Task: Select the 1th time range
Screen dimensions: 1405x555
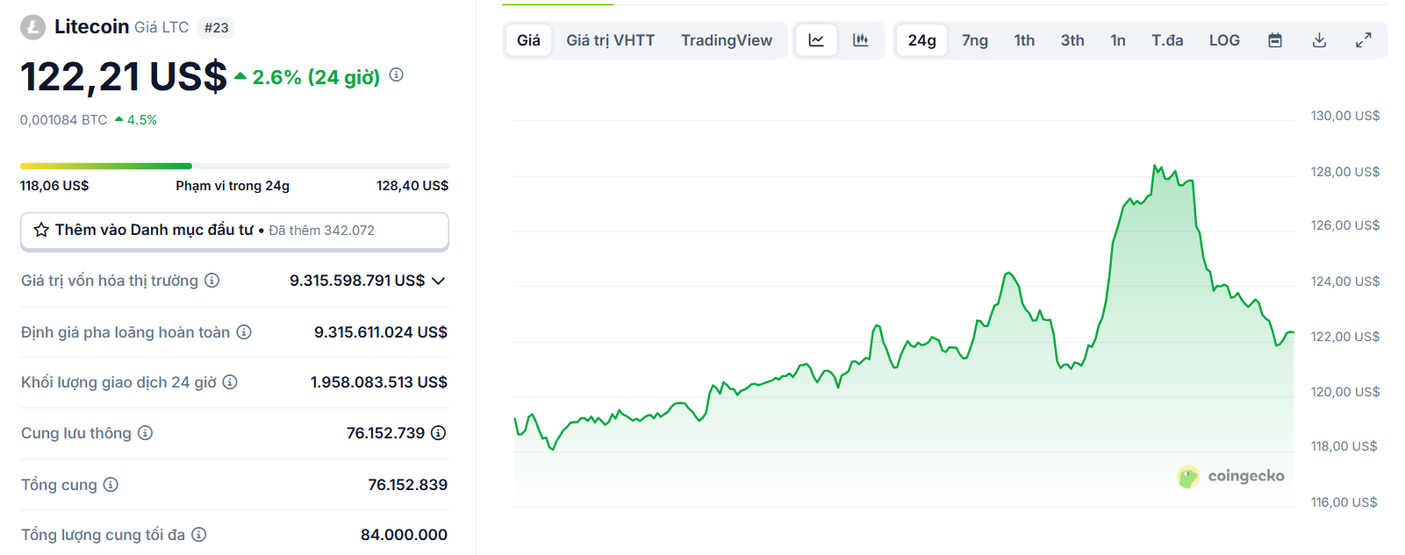Action: (x=1024, y=40)
